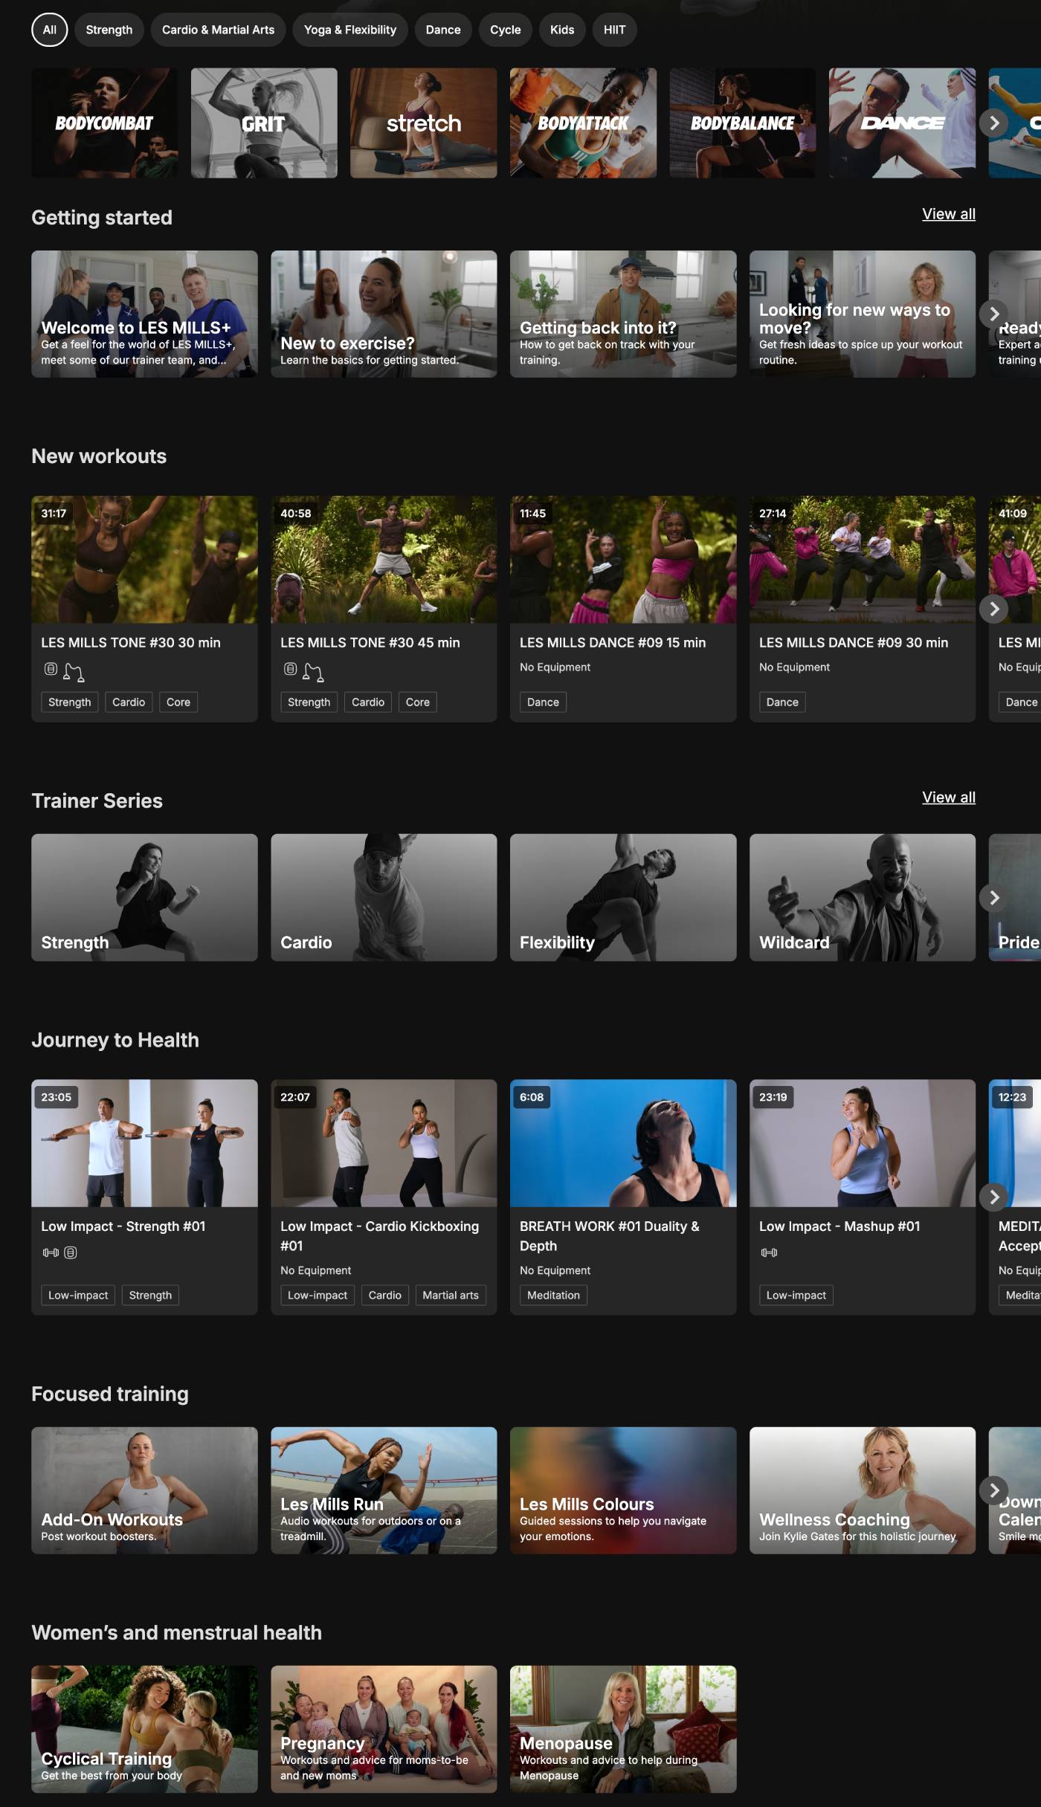
Task: Open the BODYCOMBAT program tile
Action: pos(105,123)
